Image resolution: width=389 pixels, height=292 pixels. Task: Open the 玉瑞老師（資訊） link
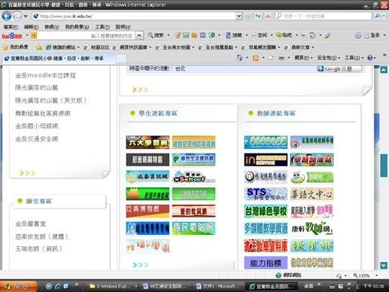[38, 248]
